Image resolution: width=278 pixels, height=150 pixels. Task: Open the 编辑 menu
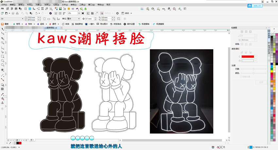tap(12, 5)
